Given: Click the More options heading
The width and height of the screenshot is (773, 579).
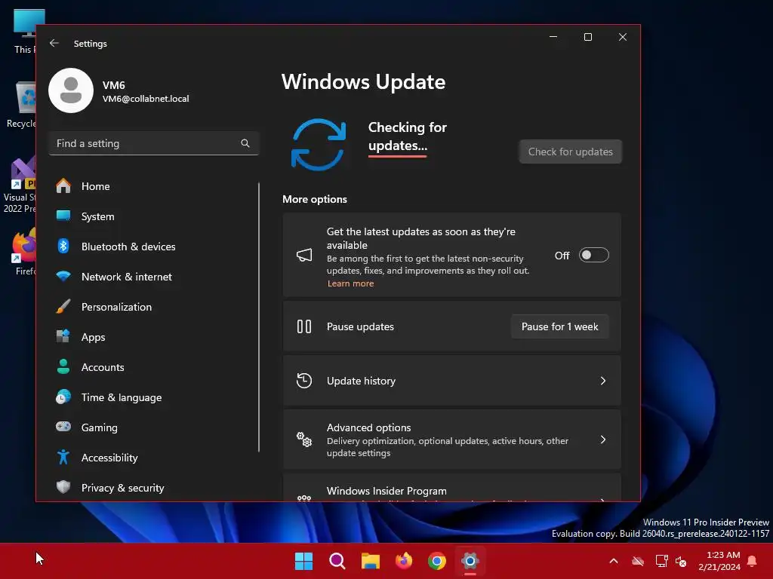Looking at the screenshot, I should (315, 199).
